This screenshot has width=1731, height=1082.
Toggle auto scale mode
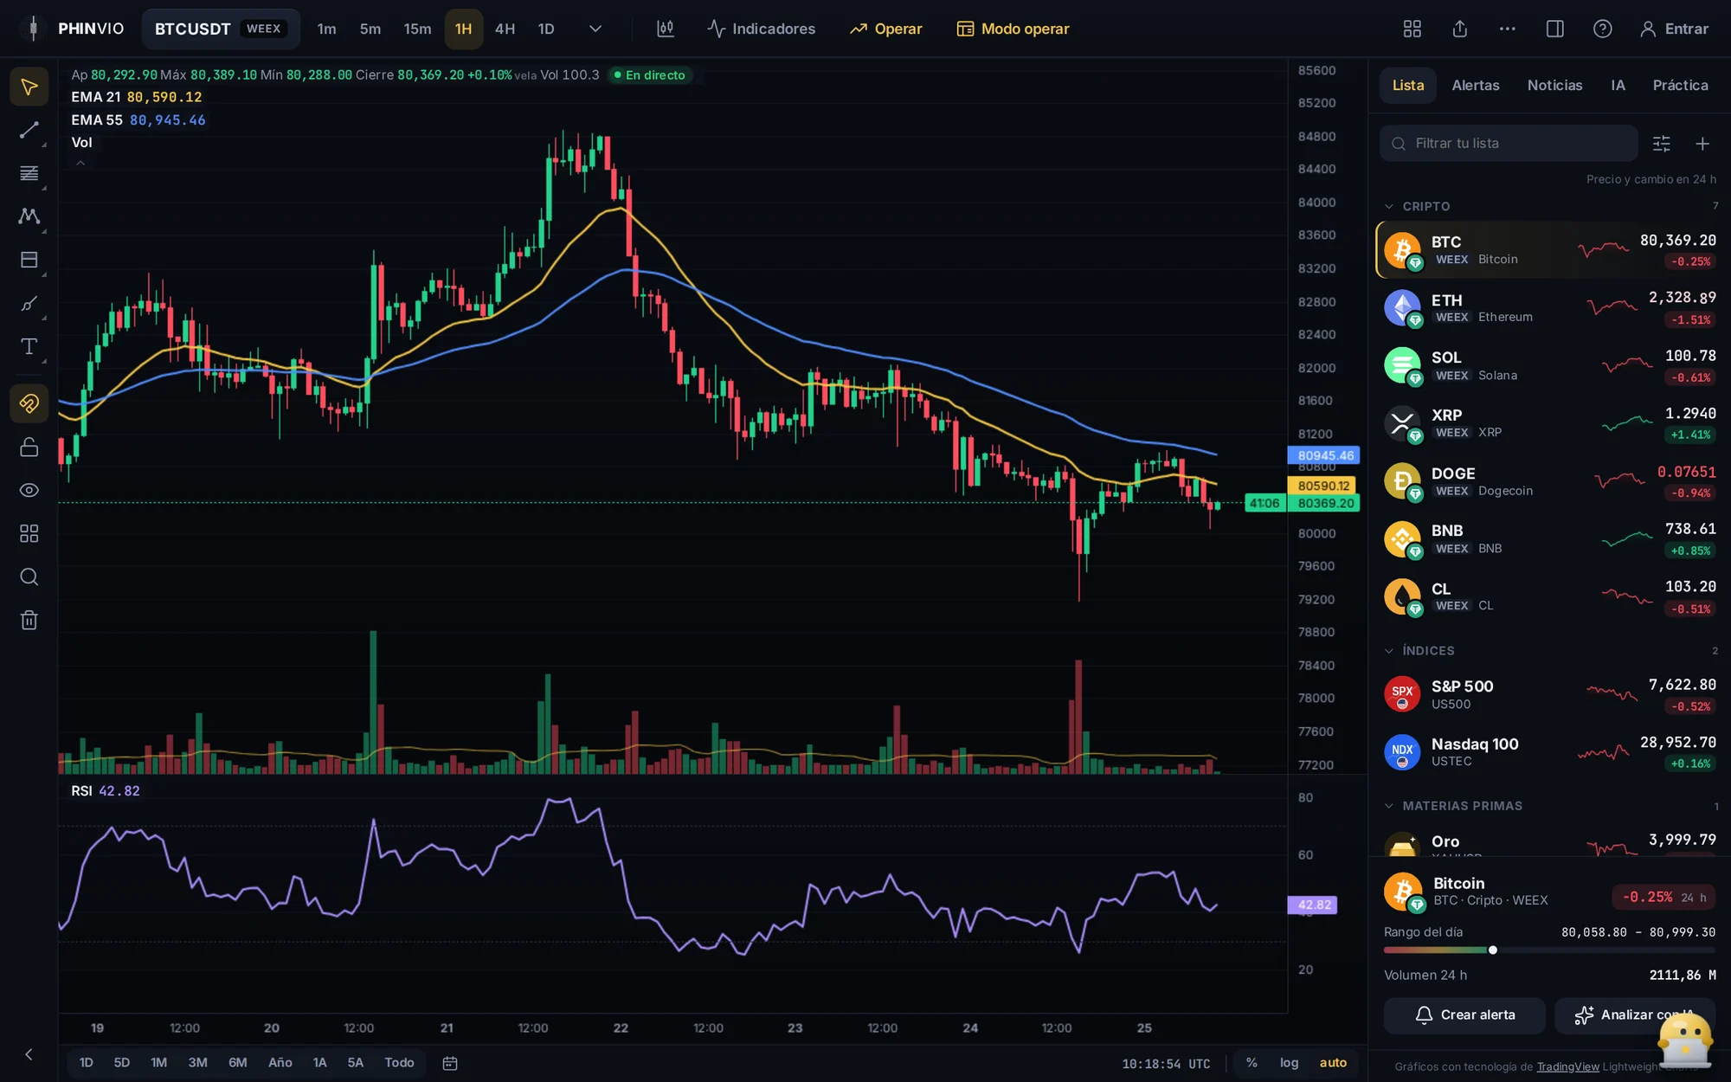tap(1333, 1062)
